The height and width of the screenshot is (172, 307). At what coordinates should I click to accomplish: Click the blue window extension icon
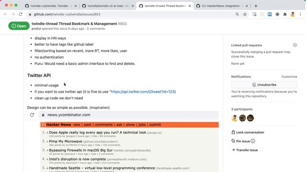click(x=270, y=14)
